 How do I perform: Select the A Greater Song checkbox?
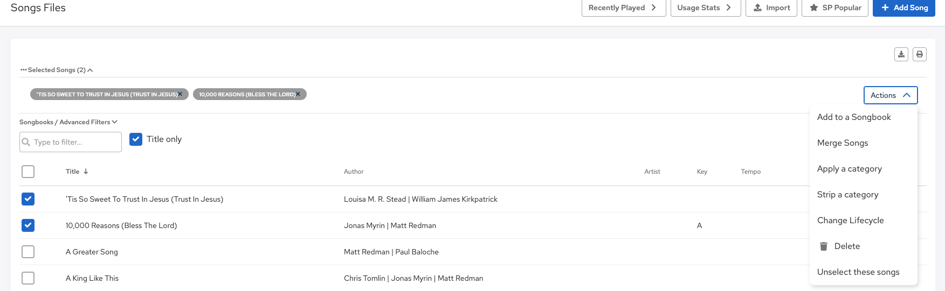28,252
